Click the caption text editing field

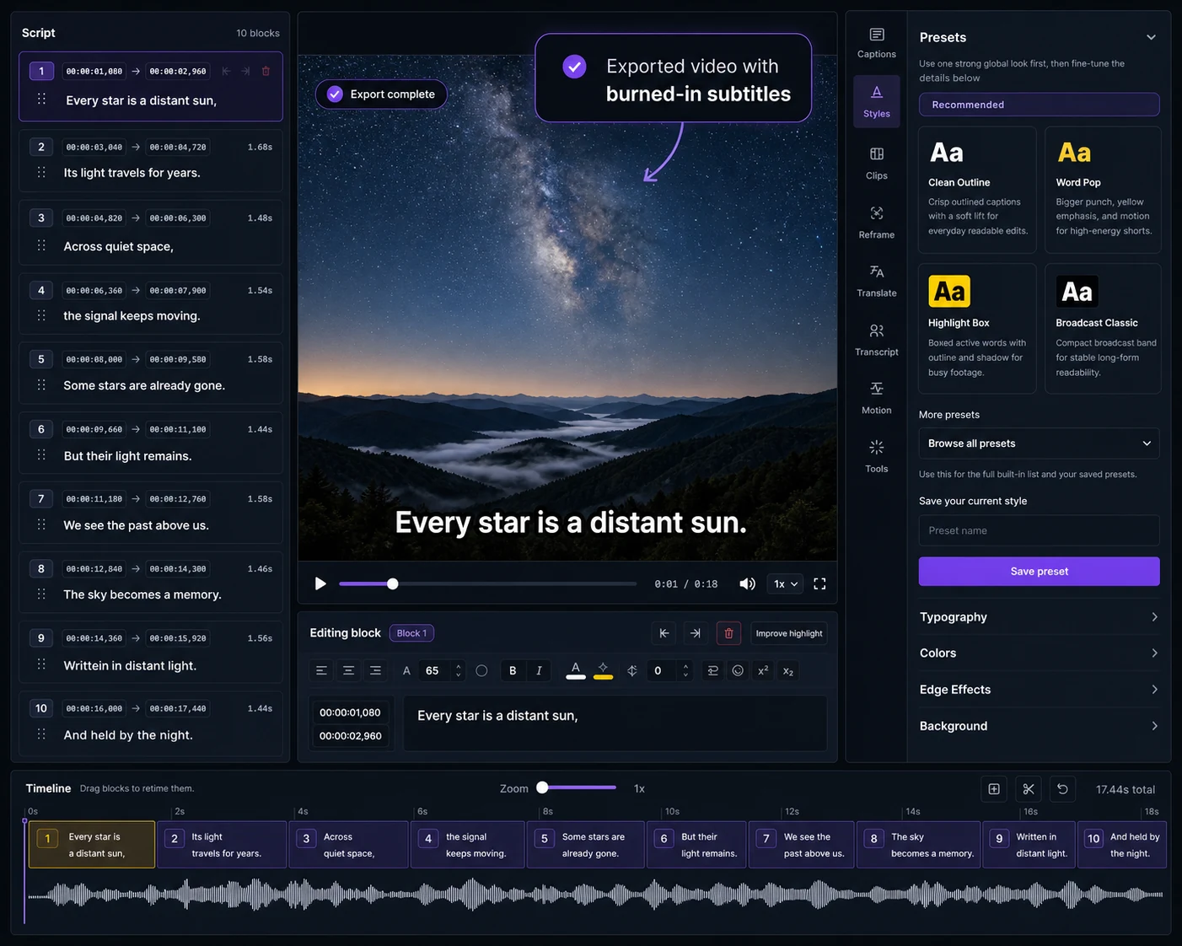tap(615, 723)
